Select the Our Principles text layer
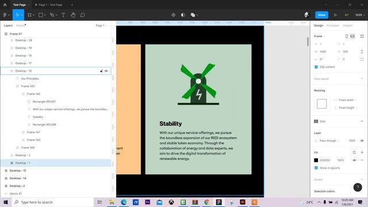 pyautogui.click(x=56, y=79)
